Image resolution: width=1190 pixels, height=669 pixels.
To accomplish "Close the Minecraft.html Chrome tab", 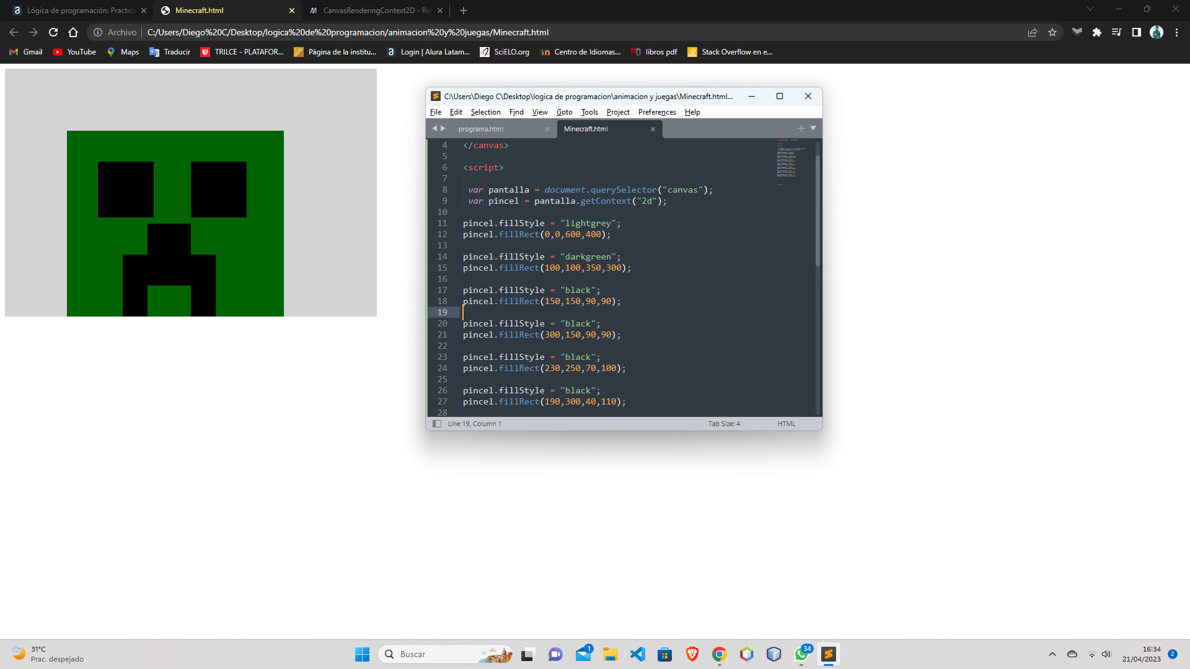I will point(292,11).
